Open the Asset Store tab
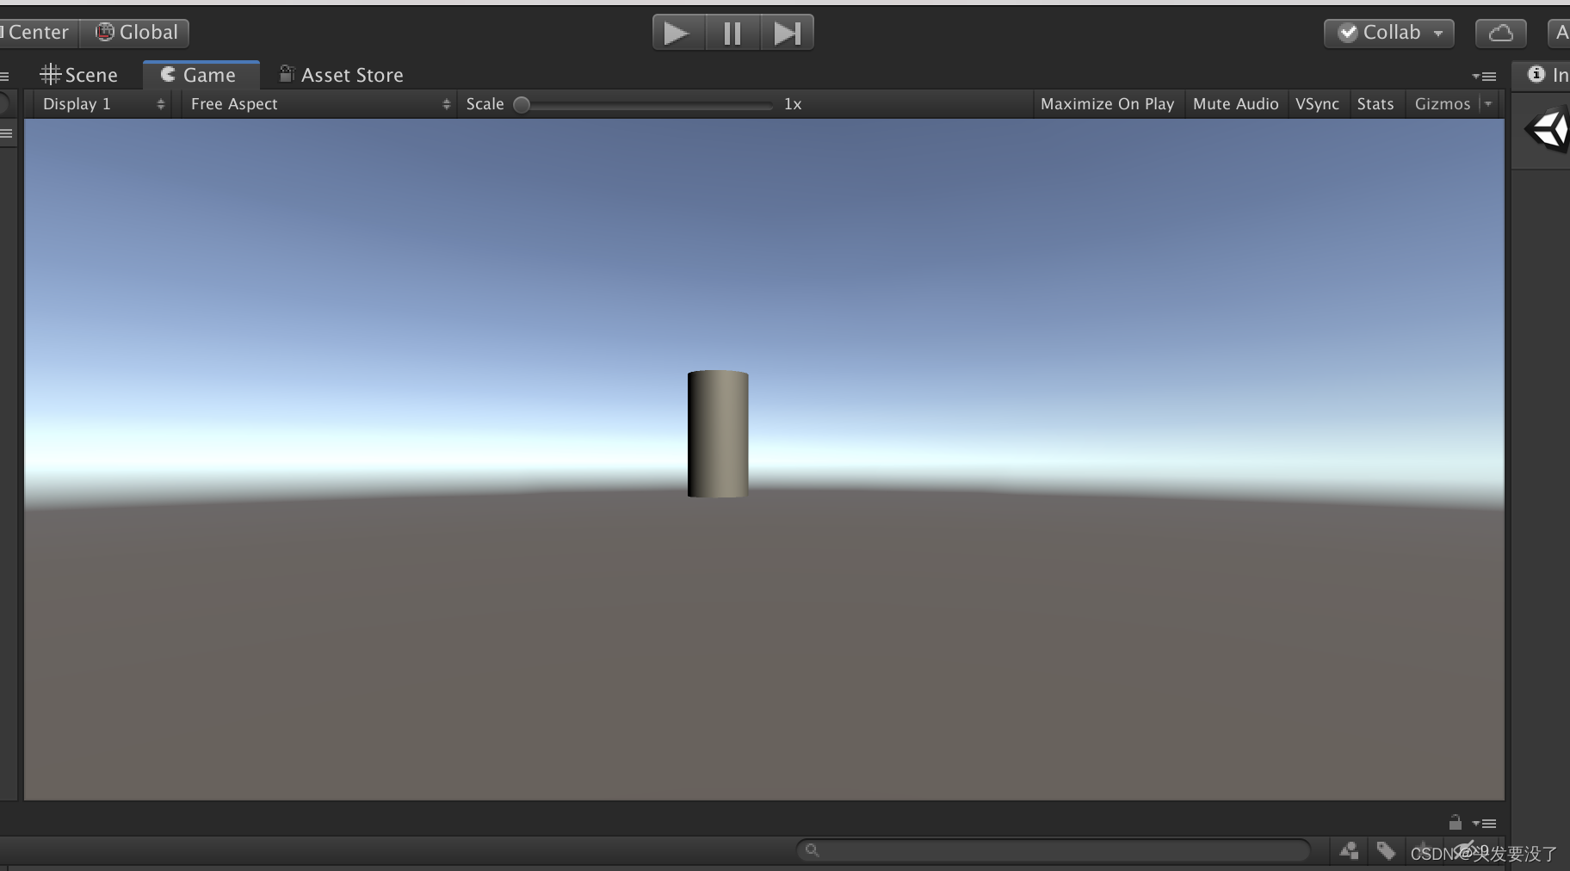Image resolution: width=1570 pixels, height=871 pixels. point(342,75)
